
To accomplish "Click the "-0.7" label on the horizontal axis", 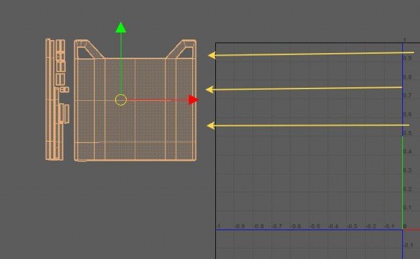I will [x=277, y=226].
